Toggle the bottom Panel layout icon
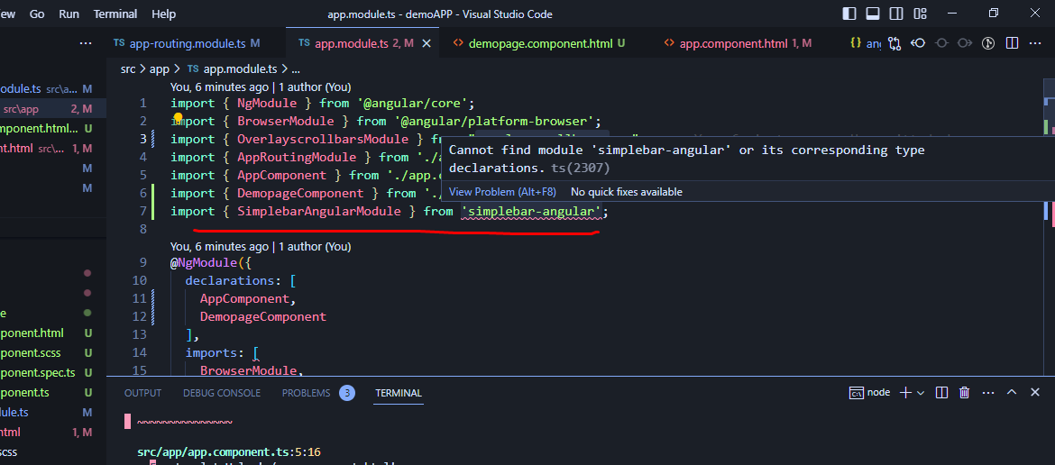 (873, 14)
